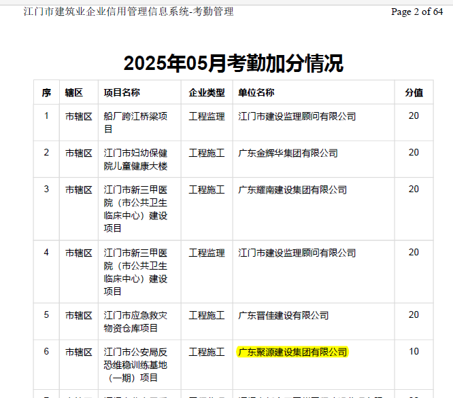Screen dimensions: 453x398
Task: Click the score 20 in row 3
Action: (x=414, y=189)
